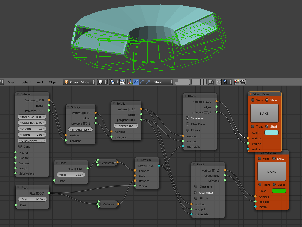The height and width of the screenshot is (227, 302).
Task: Collapse the orange Viewer Draw node
Action: coord(251,95)
